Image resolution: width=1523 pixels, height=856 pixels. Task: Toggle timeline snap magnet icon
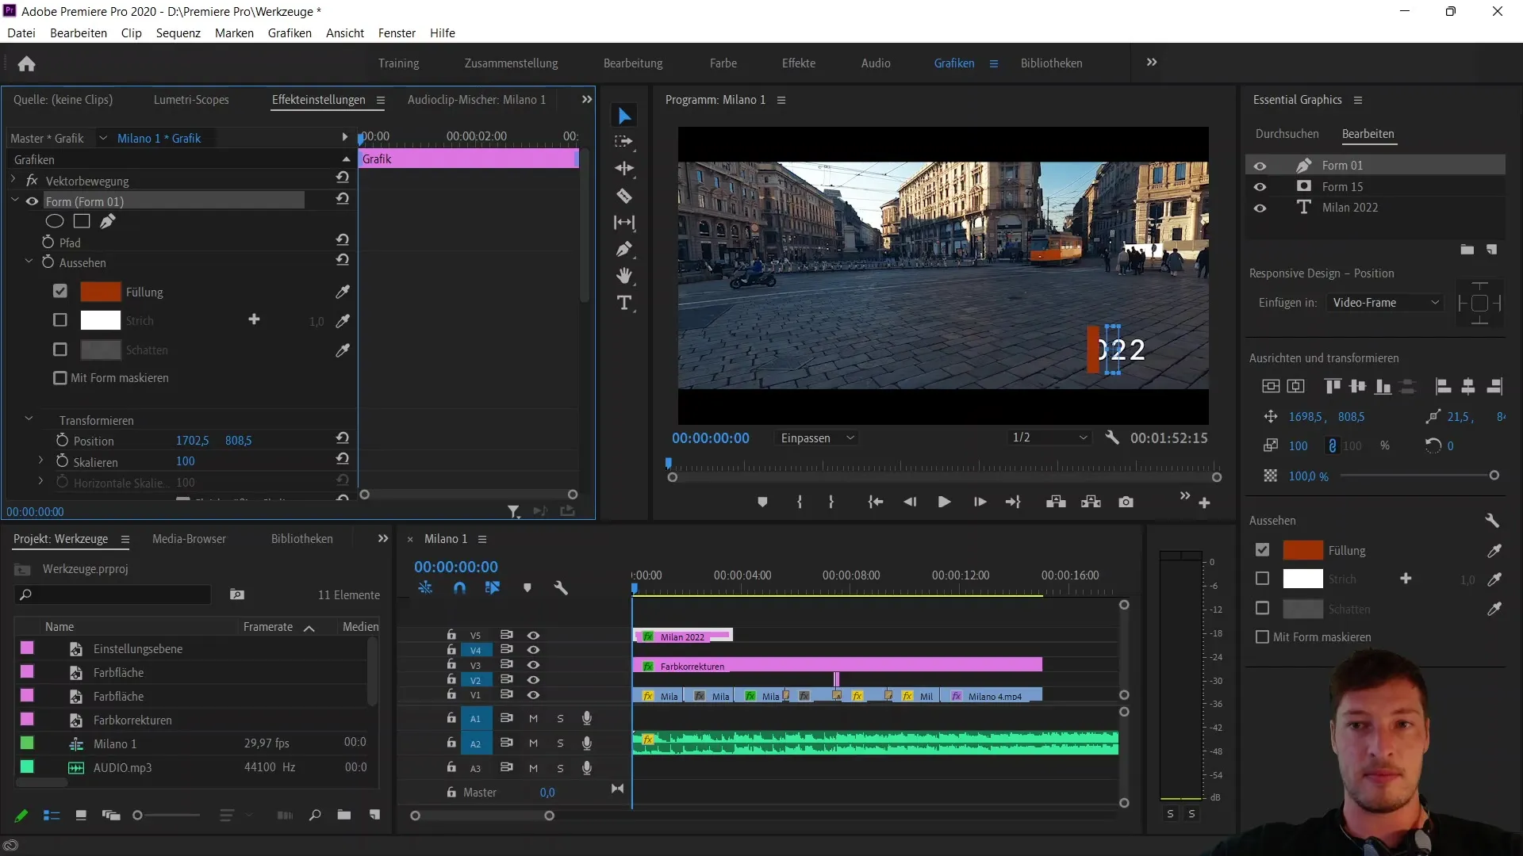click(459, 588)
